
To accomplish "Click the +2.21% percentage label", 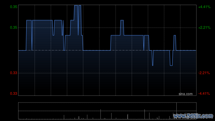I will pyautogui.click(x=204, y=28).
